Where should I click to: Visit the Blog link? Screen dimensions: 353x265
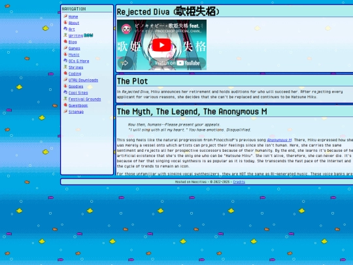(x=73, y=42)
